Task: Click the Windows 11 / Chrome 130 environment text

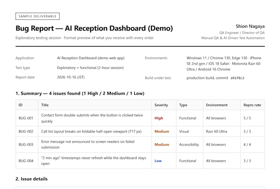Action: pos(224,63)
